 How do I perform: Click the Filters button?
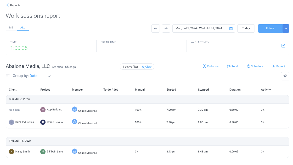click(x=270, y=28)
